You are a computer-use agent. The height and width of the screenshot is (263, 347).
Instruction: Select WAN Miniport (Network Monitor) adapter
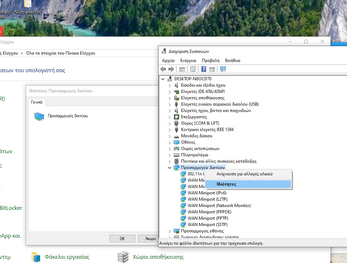219,206
